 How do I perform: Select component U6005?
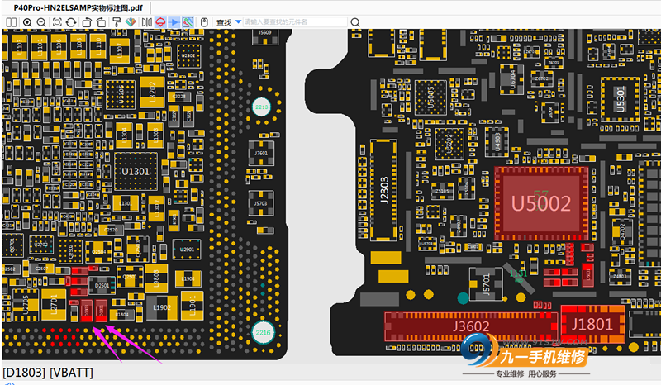pos(430,98)
